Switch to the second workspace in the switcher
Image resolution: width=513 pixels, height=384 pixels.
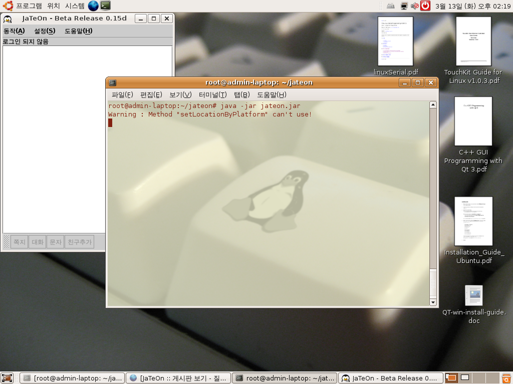point(465,378)
